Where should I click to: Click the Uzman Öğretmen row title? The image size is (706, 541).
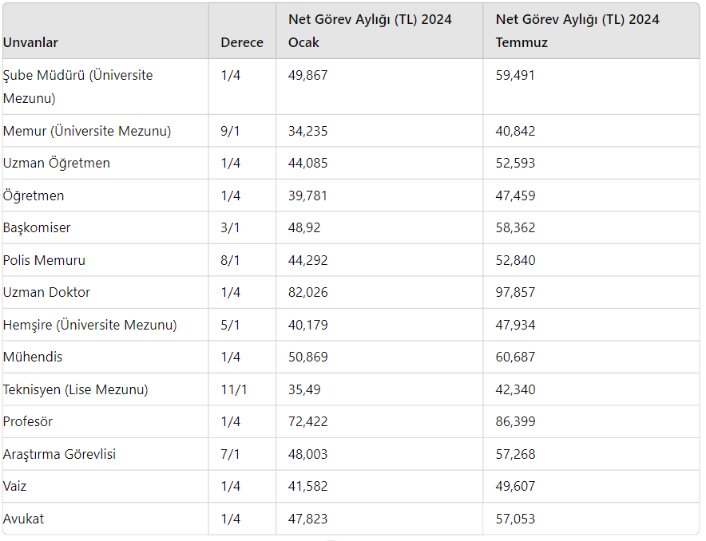point(57,164)
